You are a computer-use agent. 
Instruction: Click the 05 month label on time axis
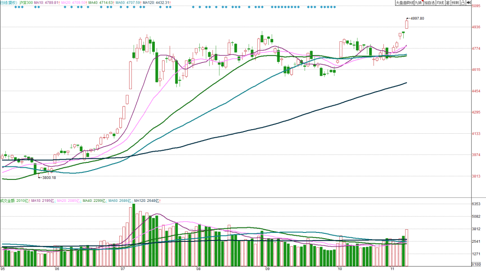3,269
